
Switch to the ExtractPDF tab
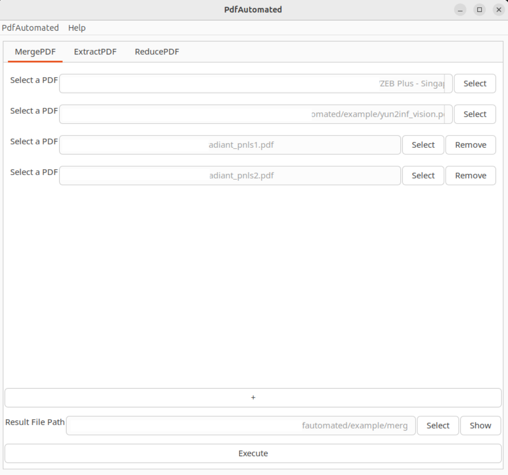tap(95, 52)
